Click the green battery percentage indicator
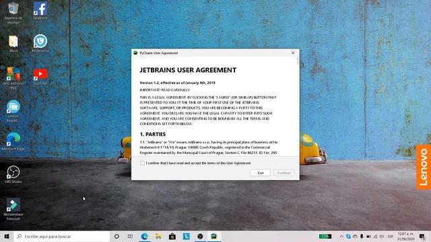Viewport: 431px width, 242px height. [x=325, y=236]
